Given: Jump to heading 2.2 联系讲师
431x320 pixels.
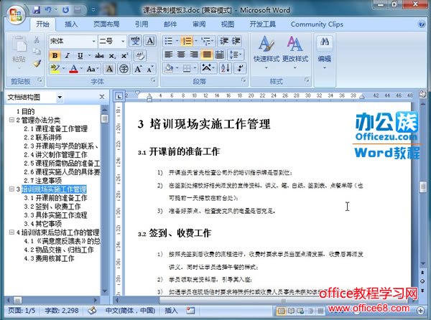Looking at the screenshot, I should pyautogui.click(x=42, y=137).
